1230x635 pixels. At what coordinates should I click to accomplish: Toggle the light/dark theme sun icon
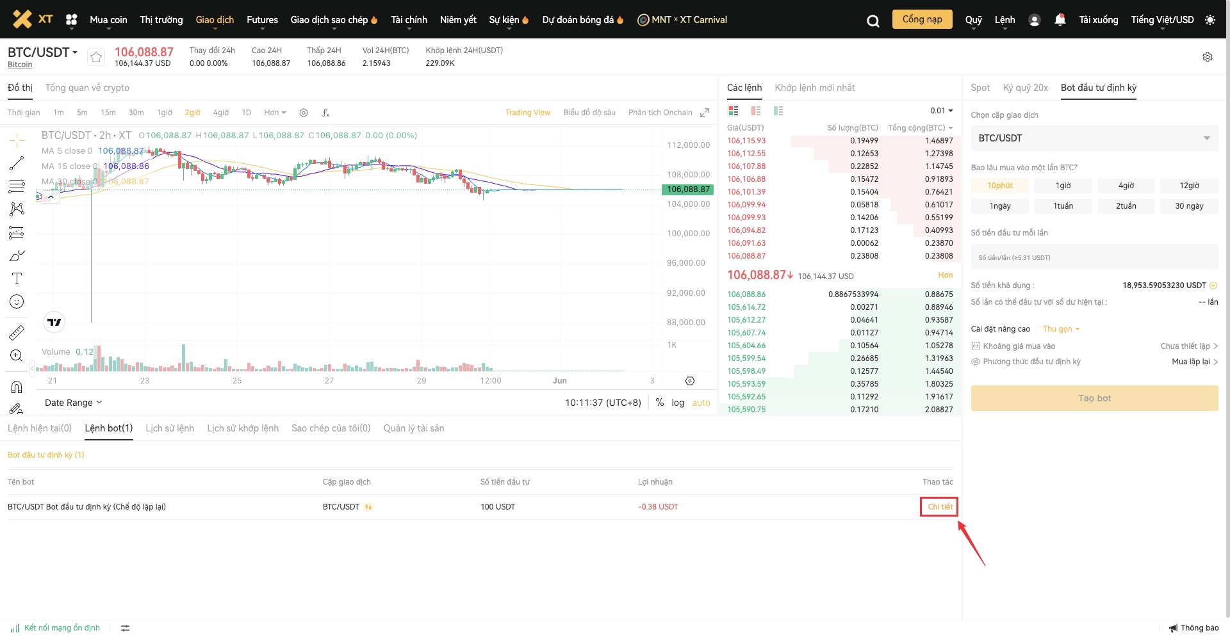[x=1209, y=20]
